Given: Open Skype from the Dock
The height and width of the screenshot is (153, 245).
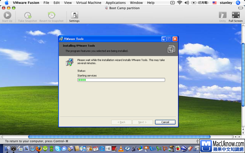Looking at the screenshot, I should 57,149.
